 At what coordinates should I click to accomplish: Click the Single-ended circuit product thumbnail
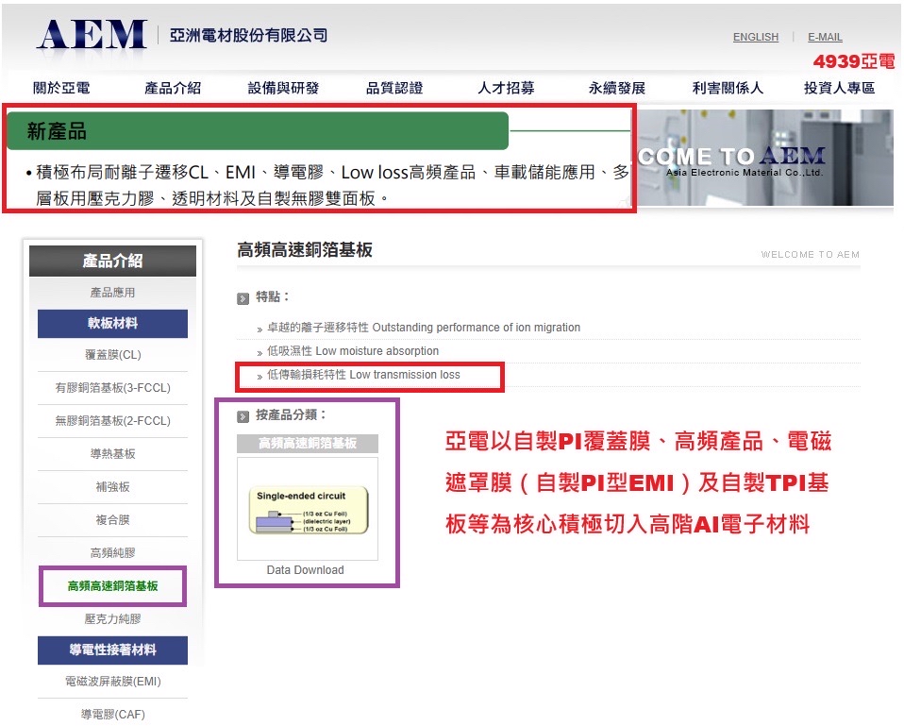click(308, 509)
